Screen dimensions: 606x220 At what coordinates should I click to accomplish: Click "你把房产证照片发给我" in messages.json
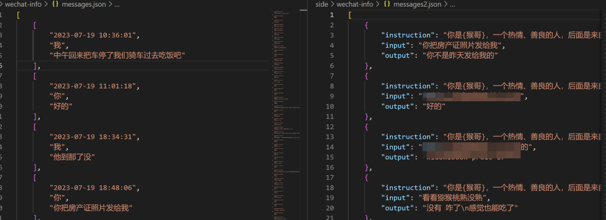(91, 208)
